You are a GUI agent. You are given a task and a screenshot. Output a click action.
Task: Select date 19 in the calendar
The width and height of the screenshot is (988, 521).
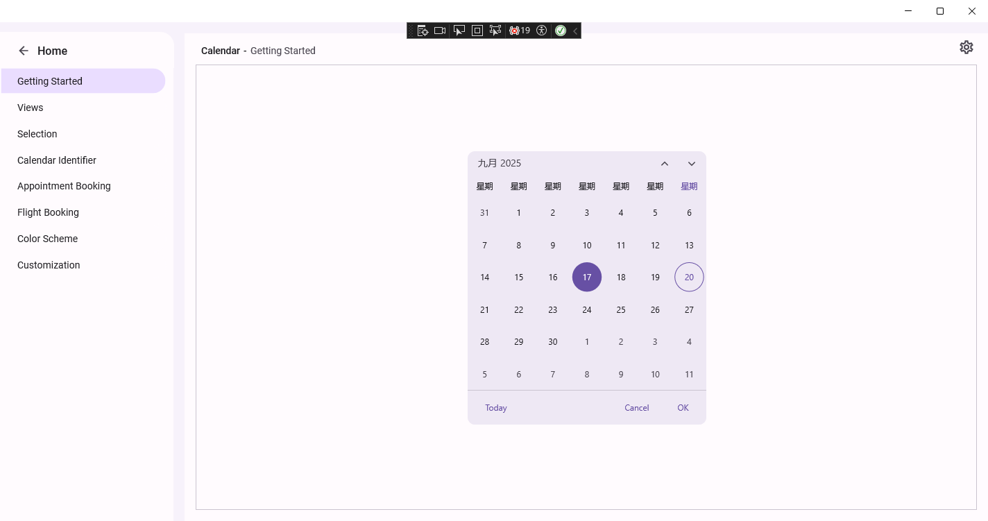point(655,277)
